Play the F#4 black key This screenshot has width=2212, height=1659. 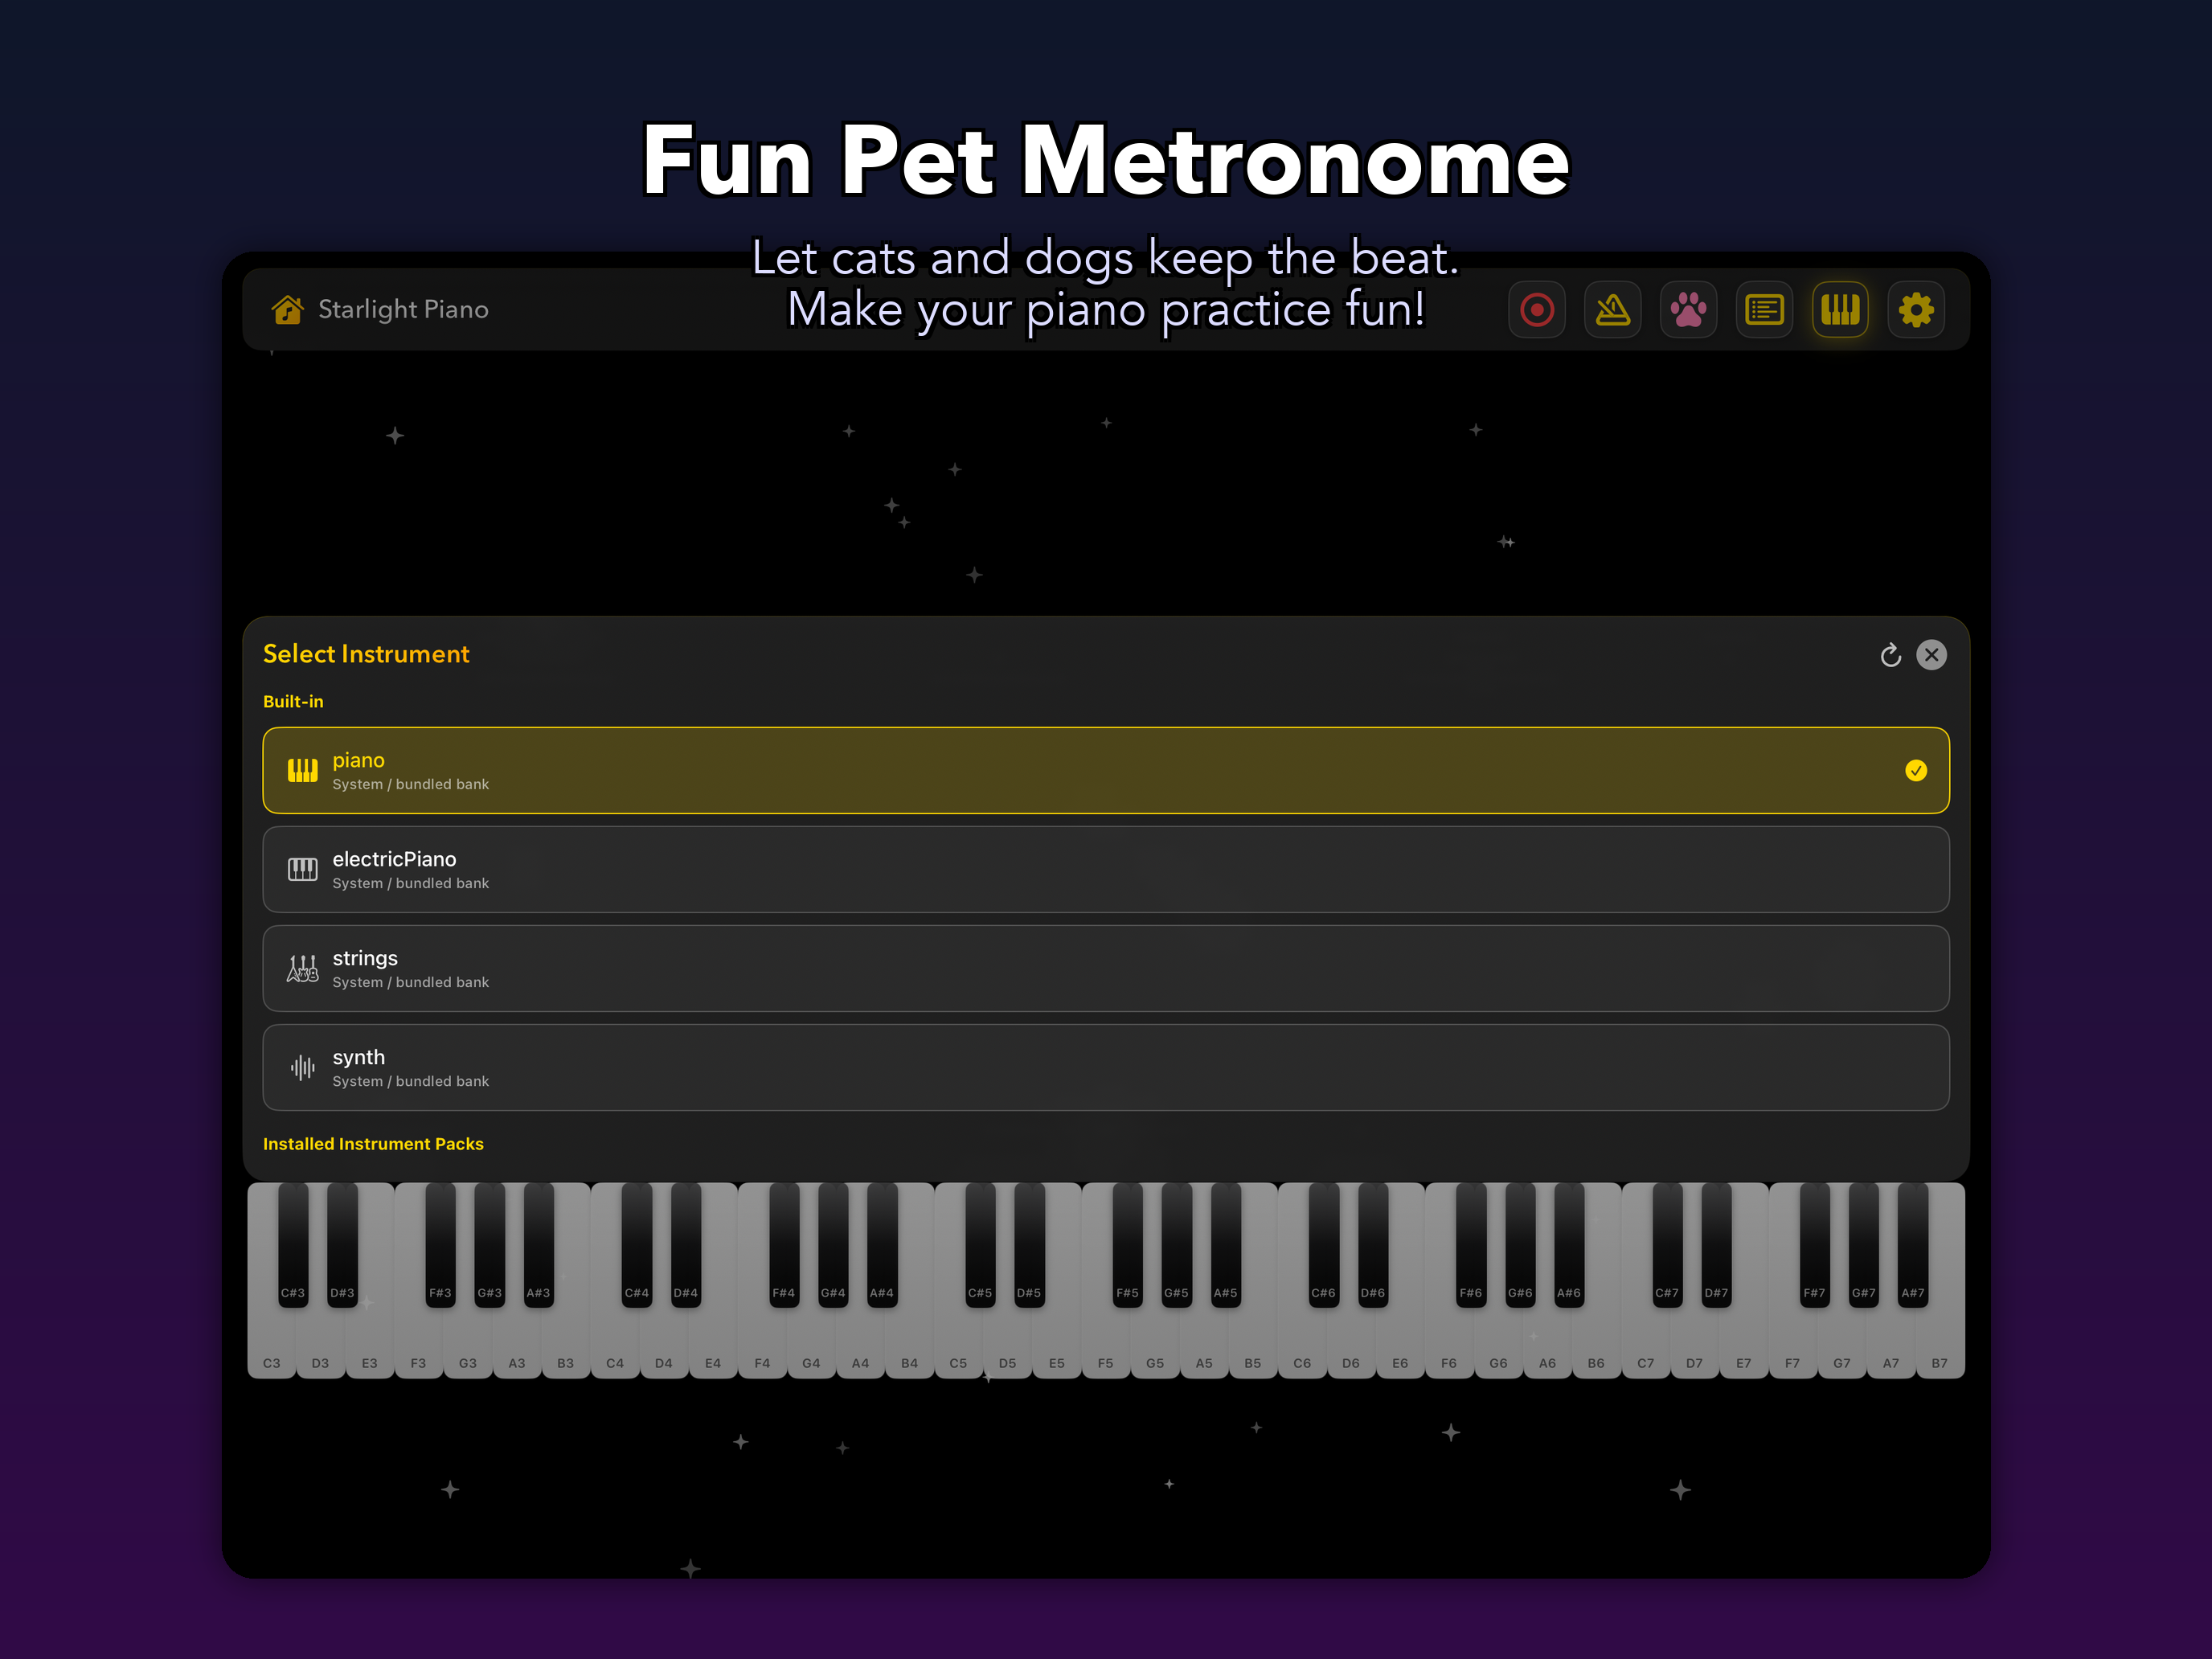click(784, 1245)
